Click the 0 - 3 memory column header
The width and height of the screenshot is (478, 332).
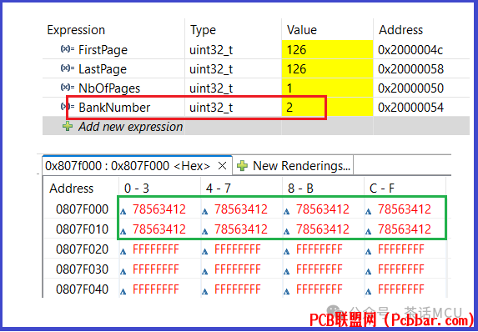coord(137,189)
